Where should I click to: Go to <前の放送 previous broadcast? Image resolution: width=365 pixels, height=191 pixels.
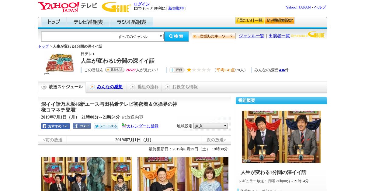(x=53, y=140)
